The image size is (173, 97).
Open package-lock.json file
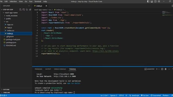tap(13, 39)
